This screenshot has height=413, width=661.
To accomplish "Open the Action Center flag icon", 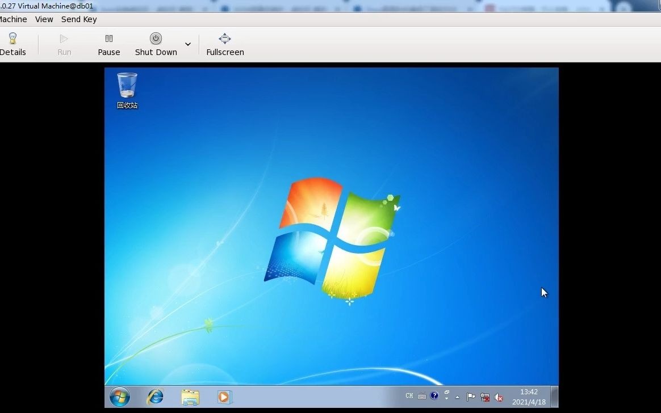I will pos(471,397).
